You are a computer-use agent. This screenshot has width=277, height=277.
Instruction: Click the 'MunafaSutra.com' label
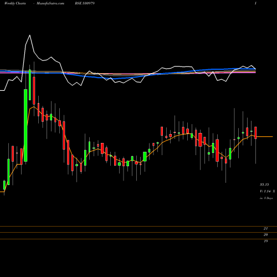click(50, 3)
